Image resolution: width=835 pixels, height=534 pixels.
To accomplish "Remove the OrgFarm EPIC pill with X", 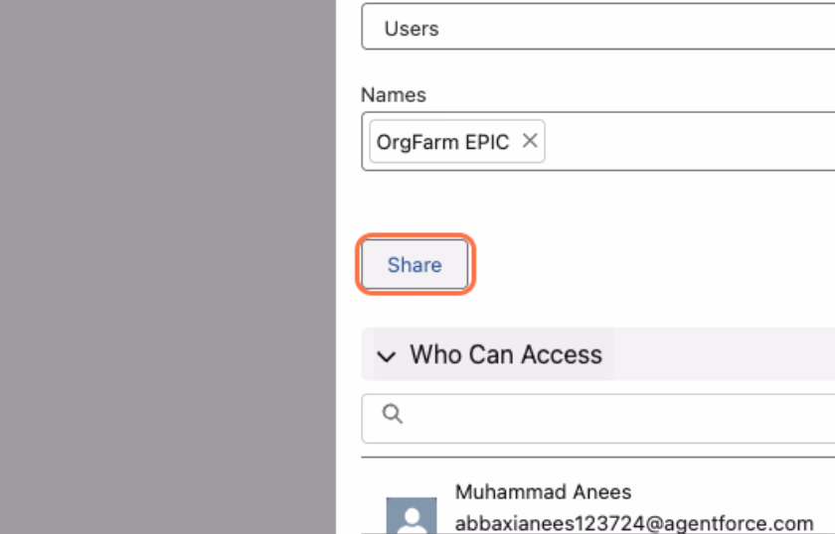I will 529,141.
